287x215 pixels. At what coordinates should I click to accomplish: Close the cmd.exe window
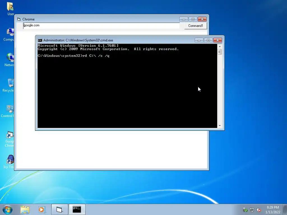point(217,40)
